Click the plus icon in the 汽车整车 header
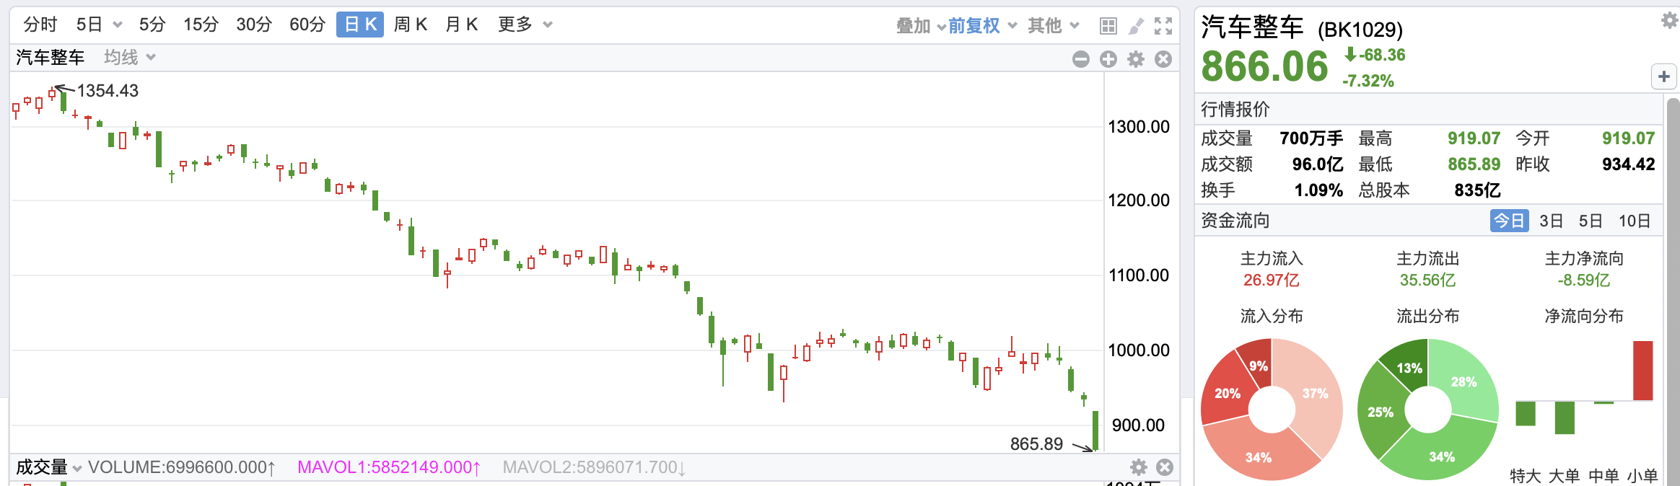 (1108, 59)
